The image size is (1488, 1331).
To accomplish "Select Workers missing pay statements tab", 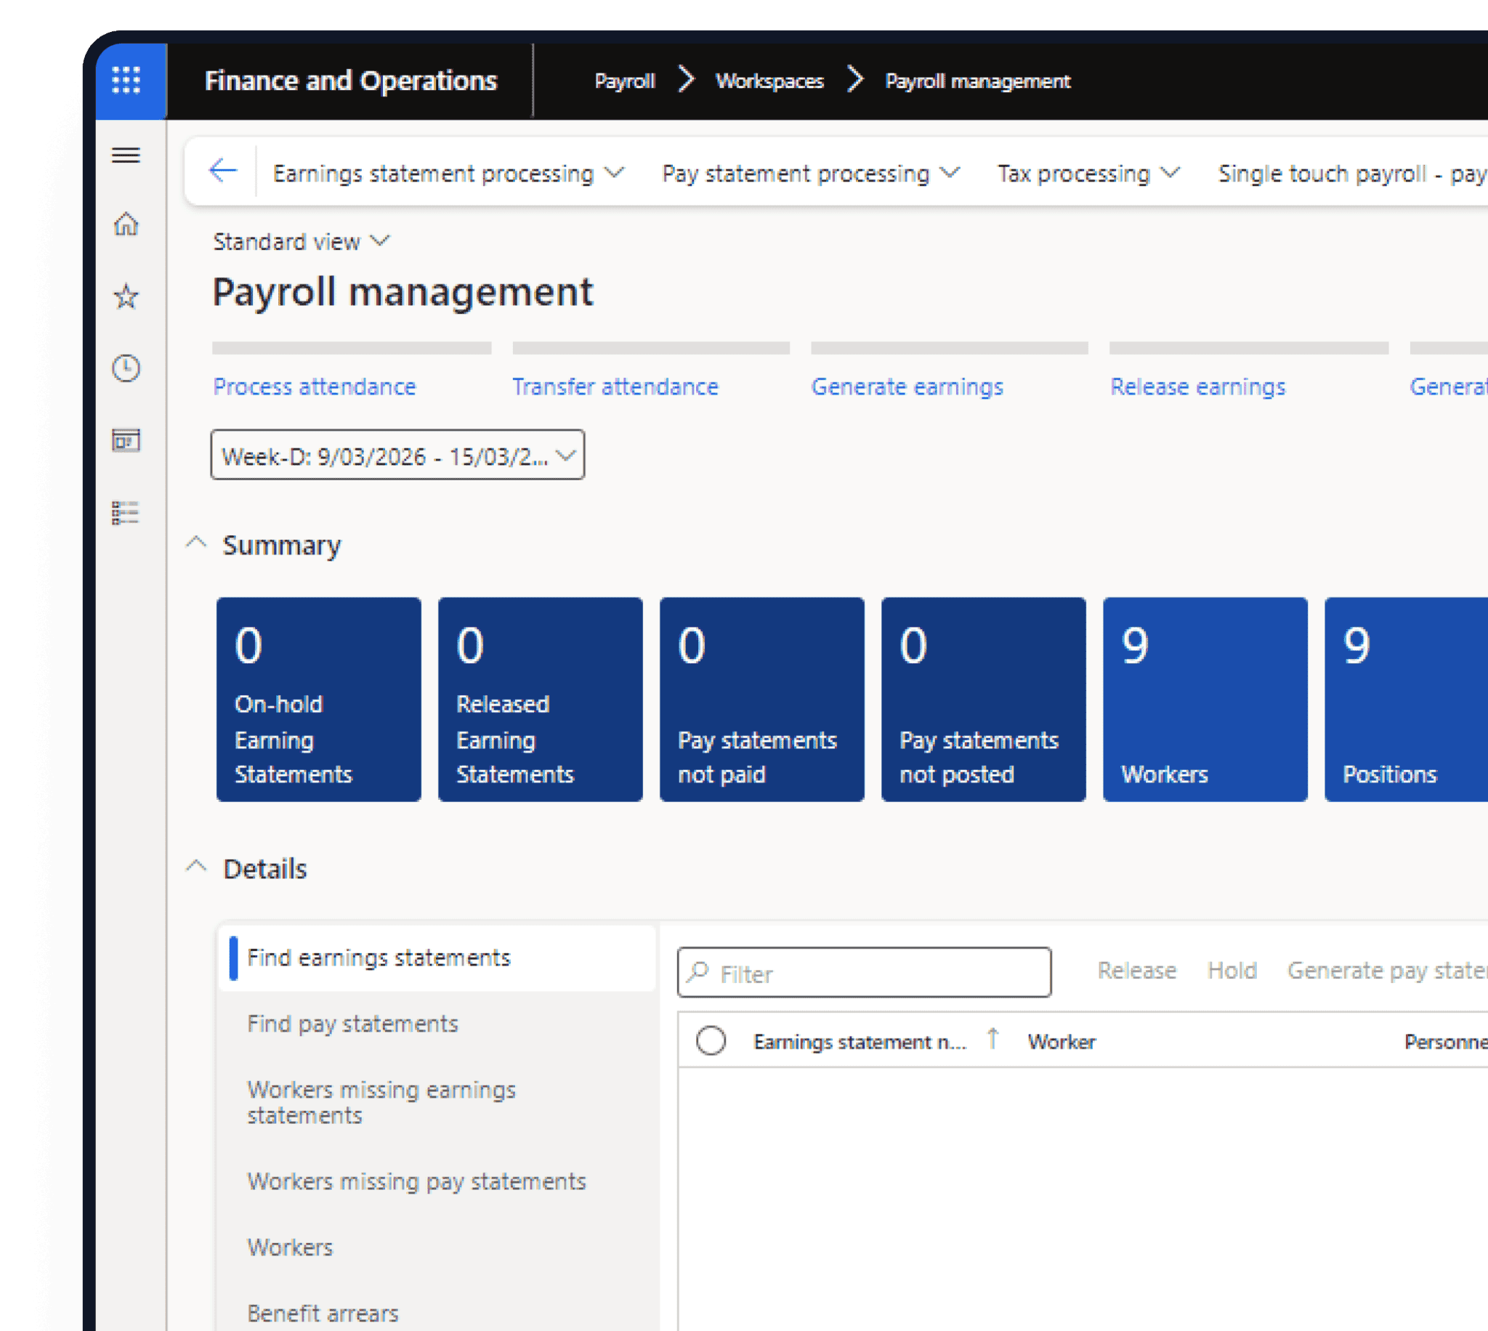I will 437,1182.
